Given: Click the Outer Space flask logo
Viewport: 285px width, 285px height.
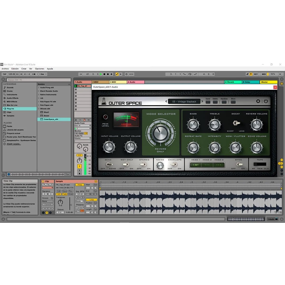Looking at the screenshot, I should (104, 101).
